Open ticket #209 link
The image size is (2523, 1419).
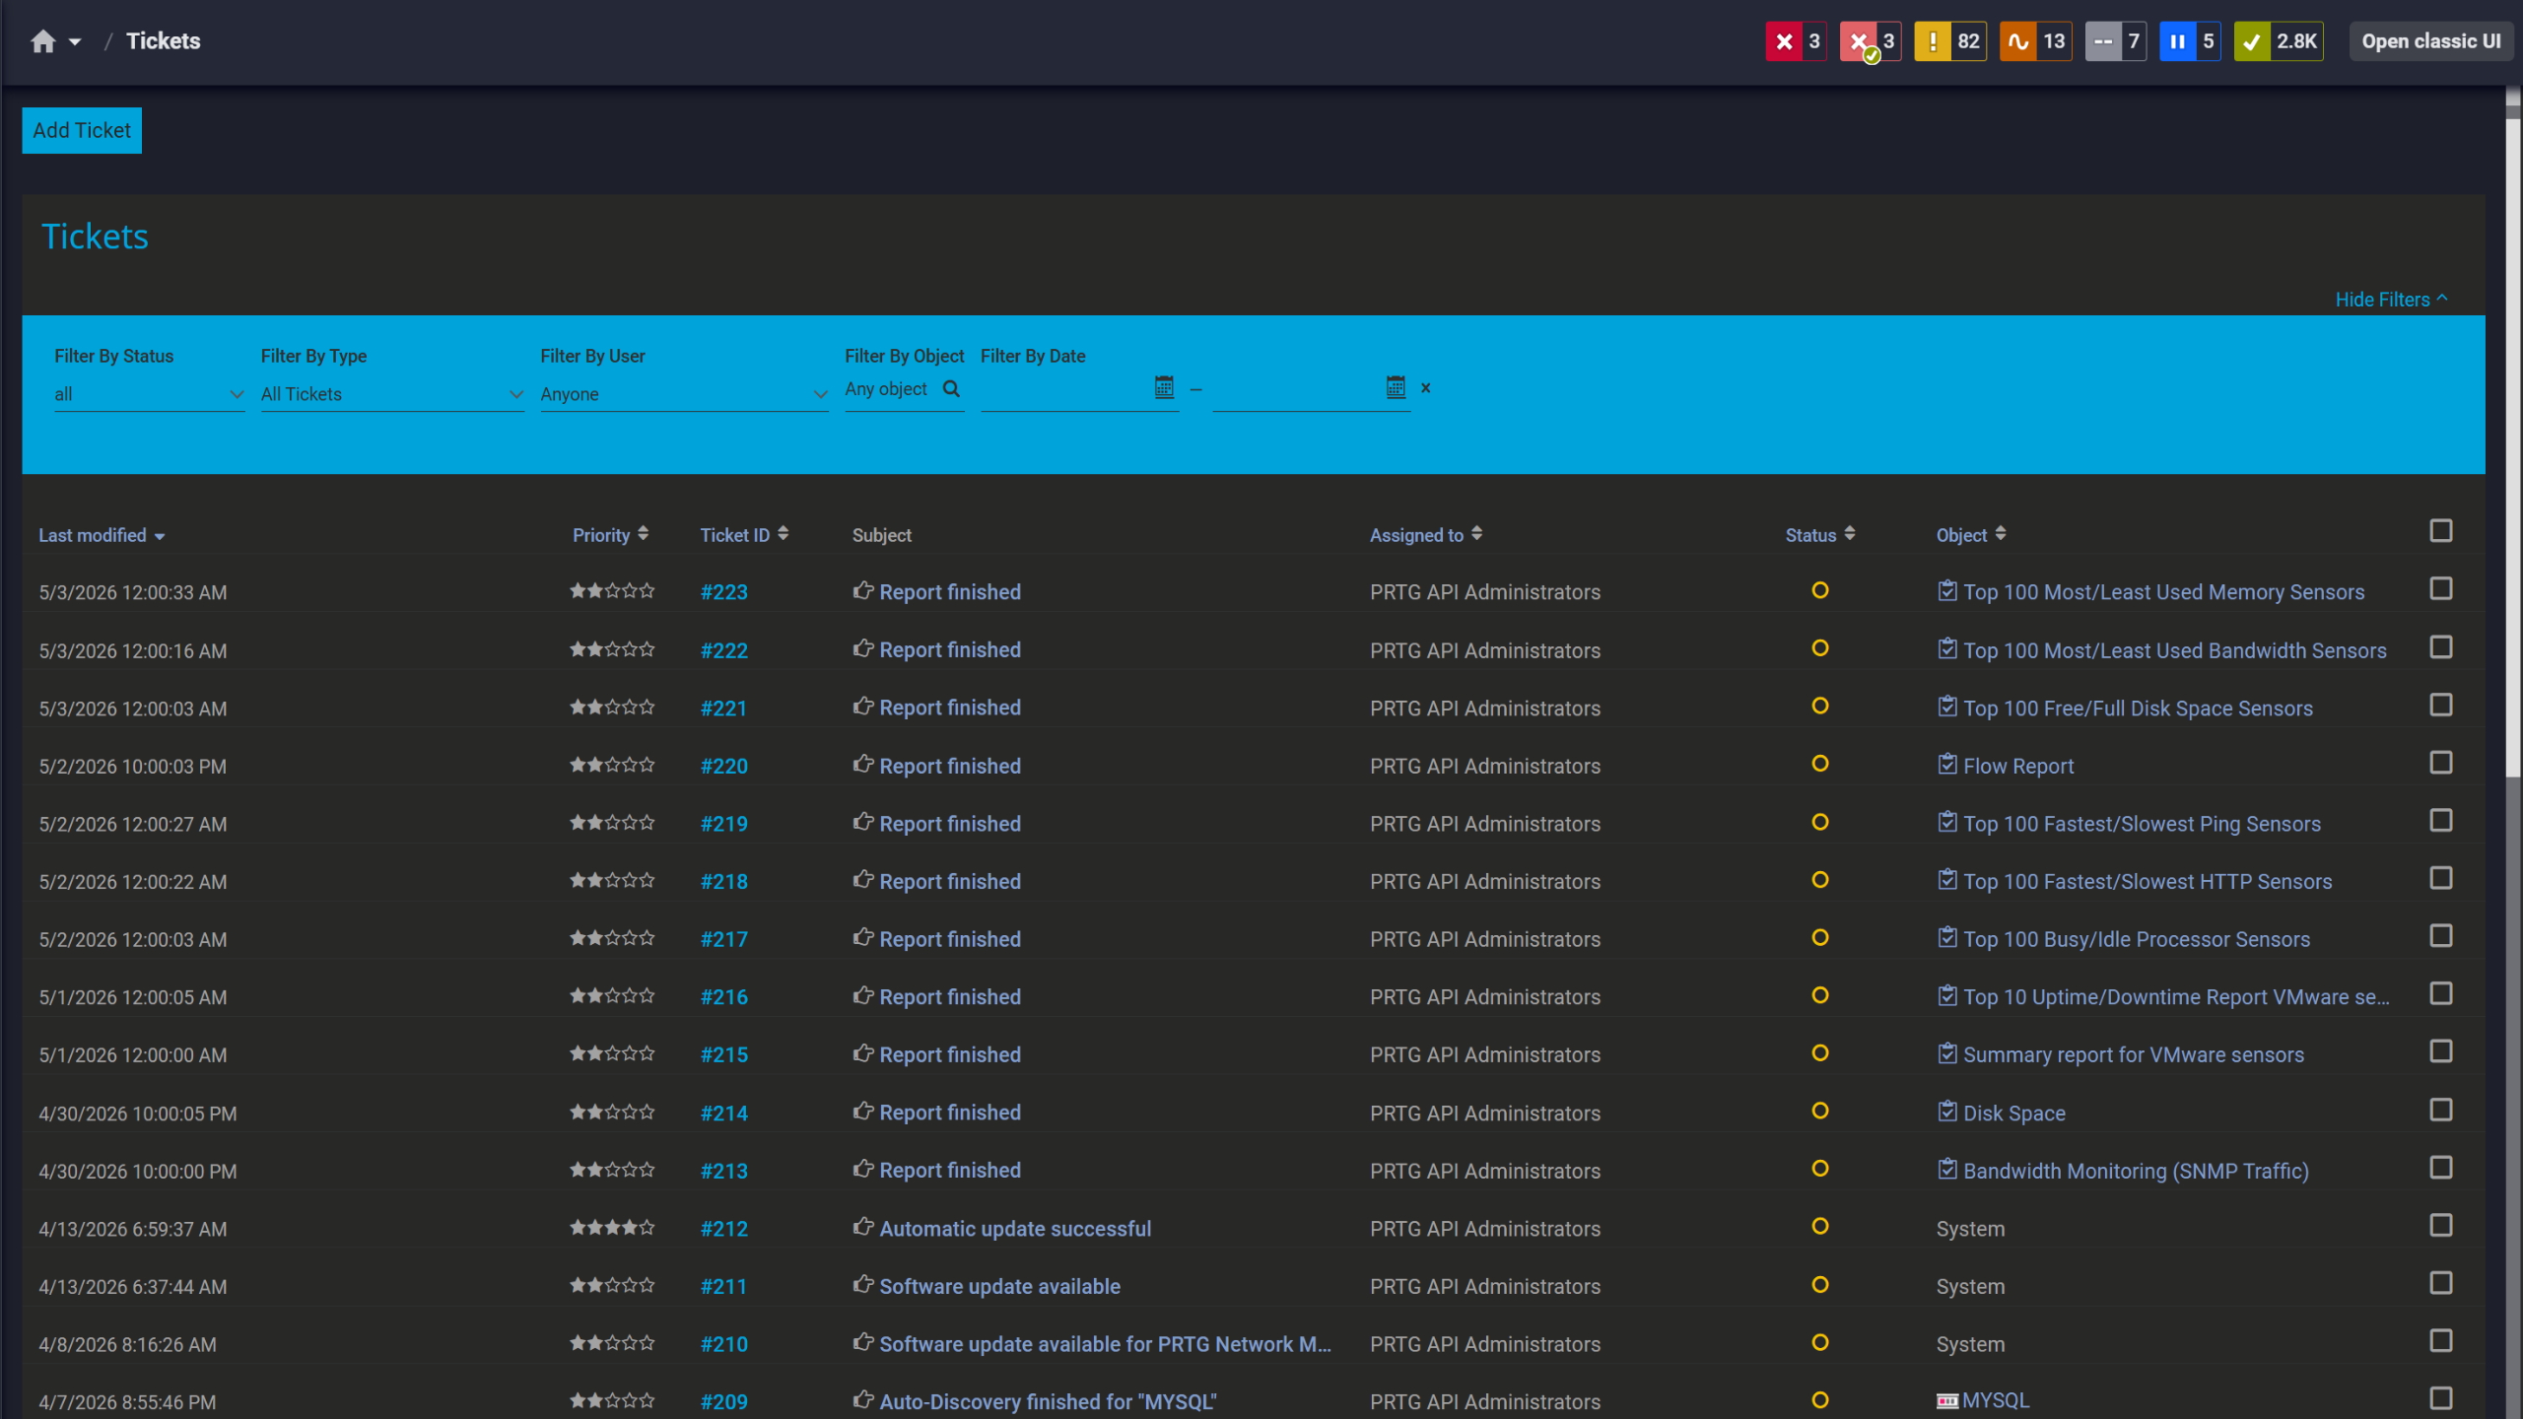pyautogui.click(x=723, y=1402)
